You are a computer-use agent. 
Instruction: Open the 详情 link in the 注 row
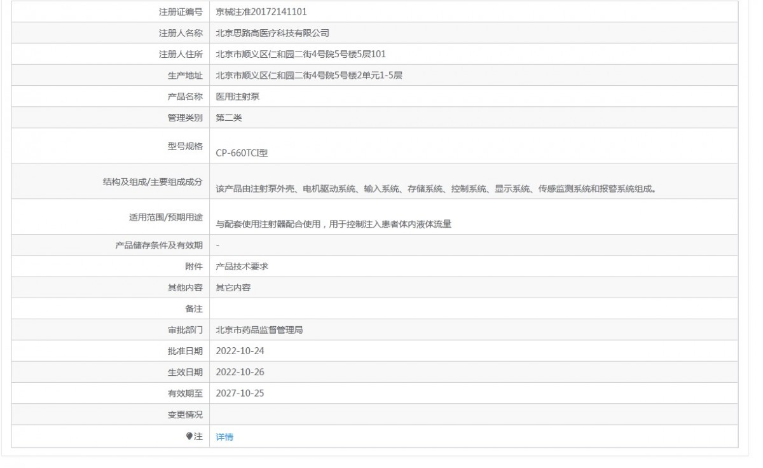click(224, 437)
